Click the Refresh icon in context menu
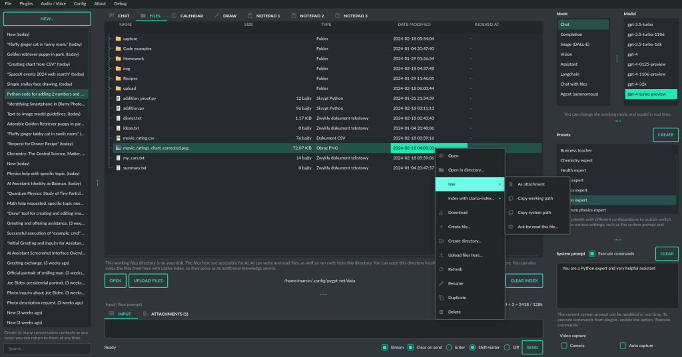 (x=441, y=269)
